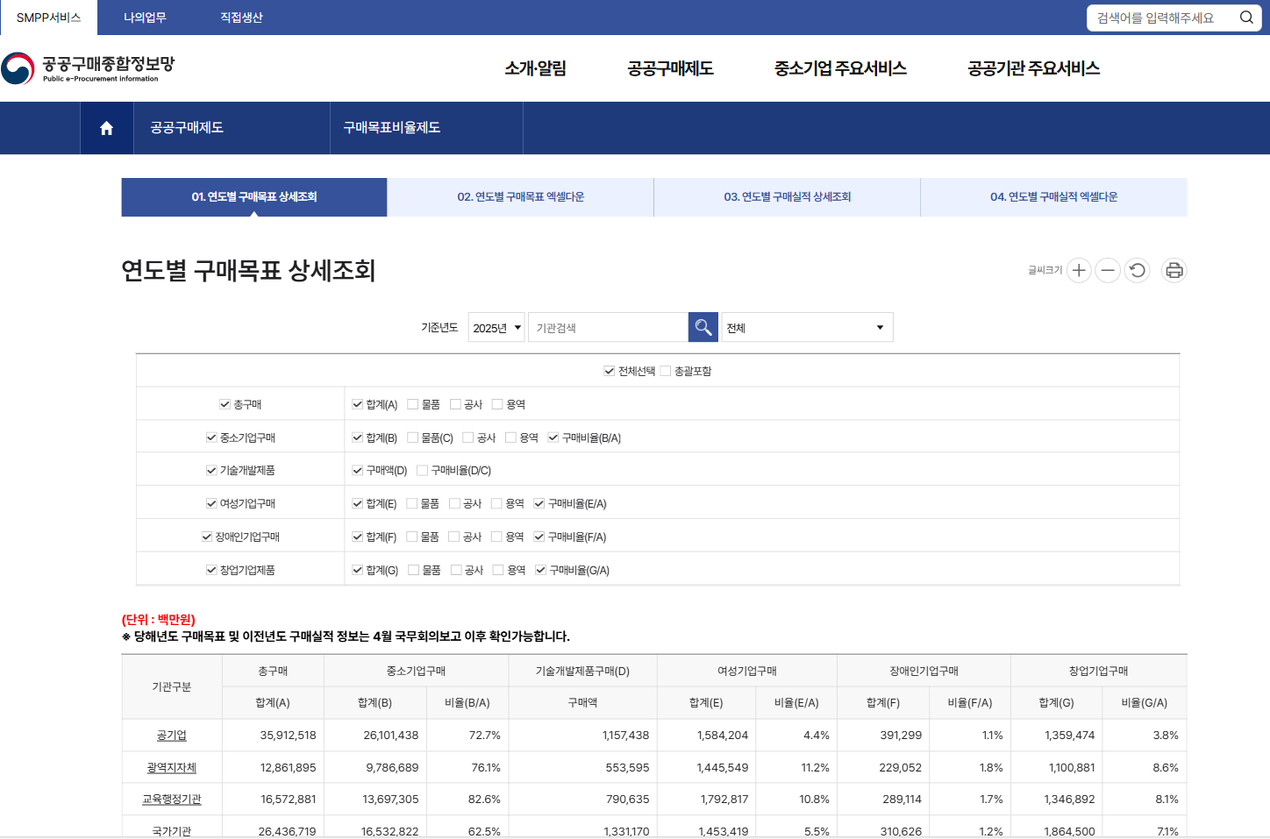Expand 공공구매제도 breadcrumb menu
The width and height of the screenshot is (1270, 839).
click(232, 128)
